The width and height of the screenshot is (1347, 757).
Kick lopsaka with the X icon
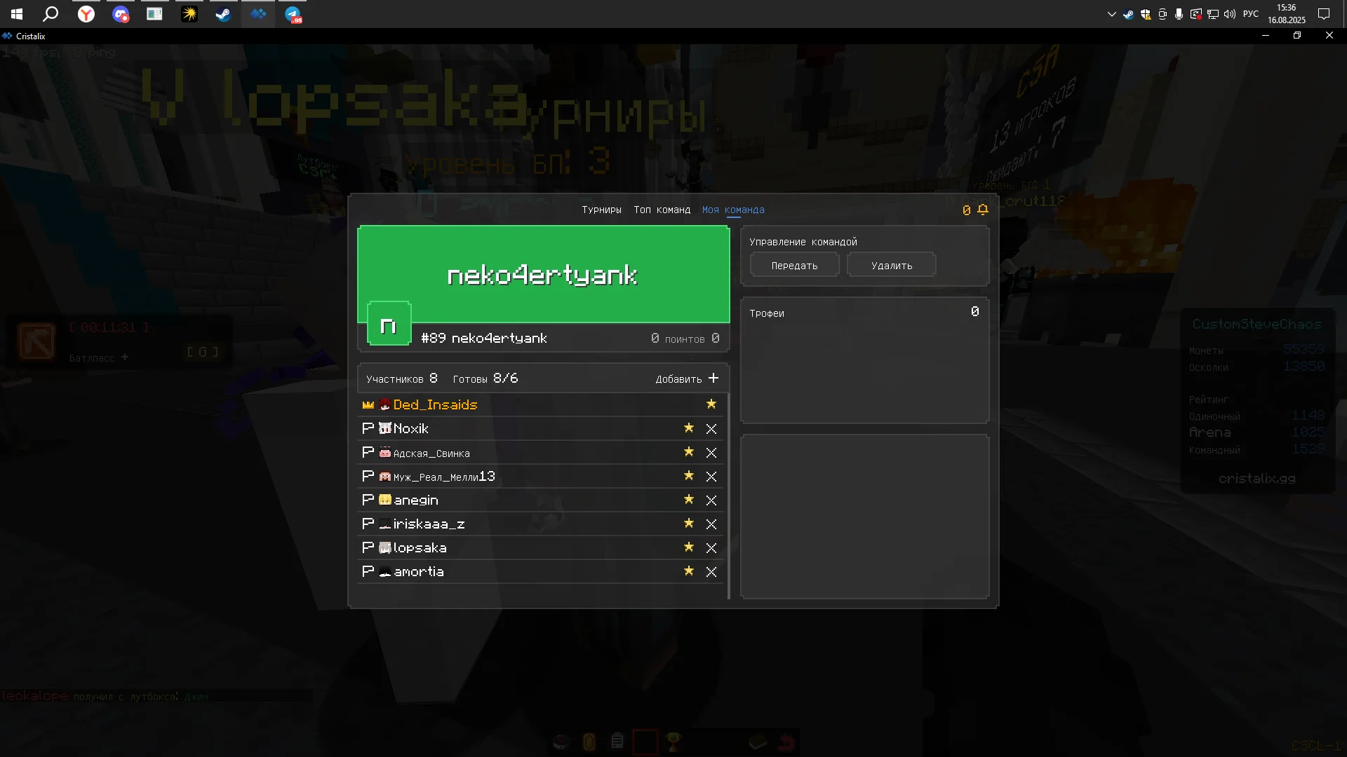pyautogui.click(x=711, y=548)
